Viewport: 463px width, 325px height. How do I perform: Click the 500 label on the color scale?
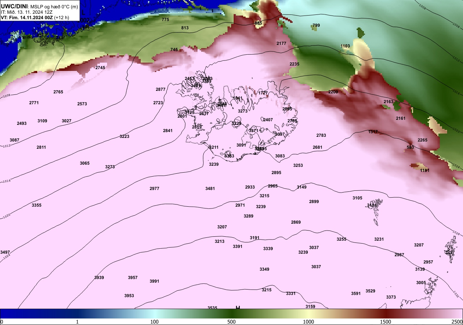231,322
